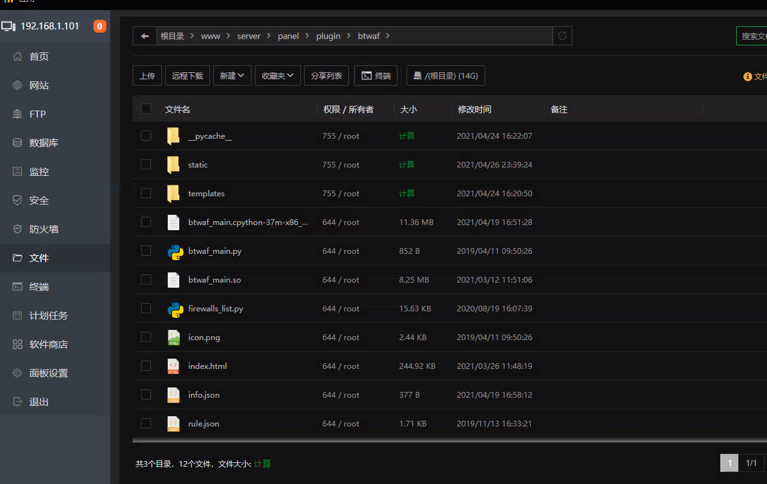Calculate size of __pycache__ folder
This screenshot has height=484, width=767.
click(407, 136)
